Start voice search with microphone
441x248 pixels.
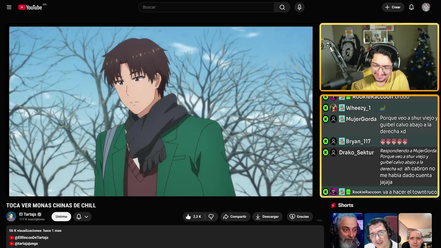click(299, 7)
